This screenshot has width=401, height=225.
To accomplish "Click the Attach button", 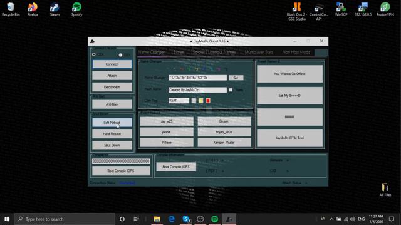I will [112, 76].
